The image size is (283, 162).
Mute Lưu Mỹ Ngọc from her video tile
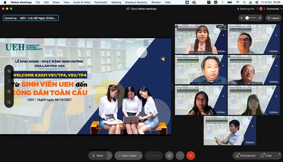click(219, 26)
